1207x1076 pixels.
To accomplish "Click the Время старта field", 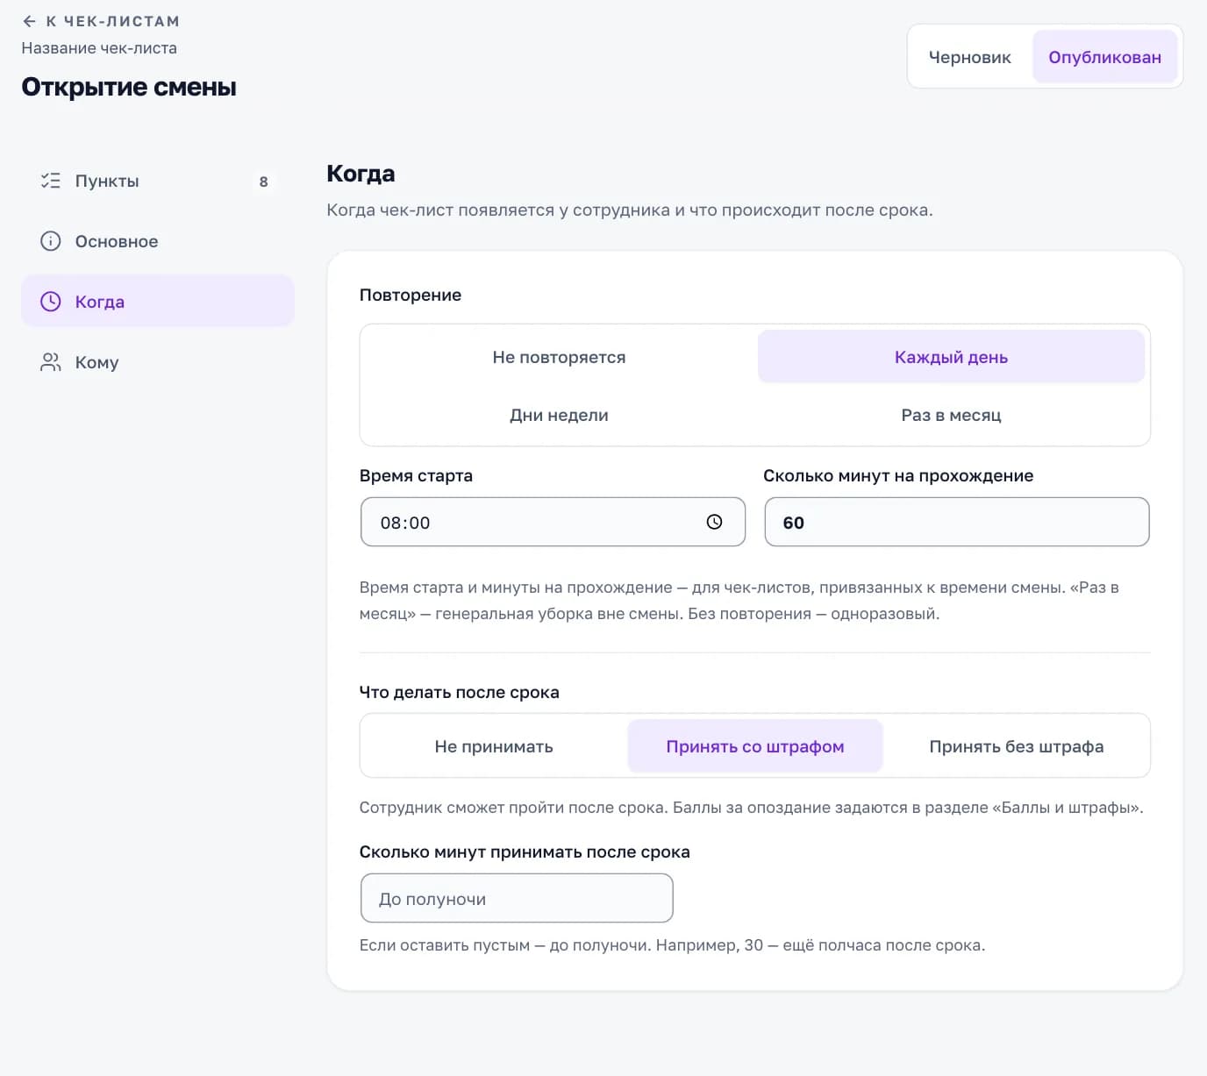I will click(x=553, y=522).
